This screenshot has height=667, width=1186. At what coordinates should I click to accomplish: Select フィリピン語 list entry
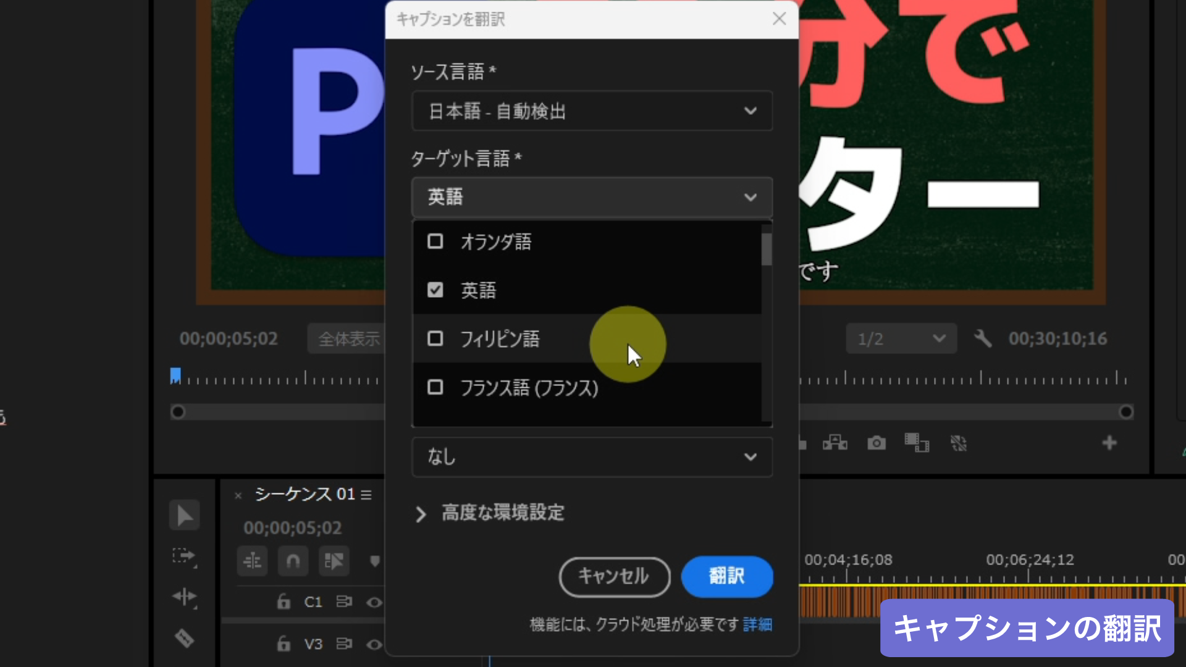(500, 338)
